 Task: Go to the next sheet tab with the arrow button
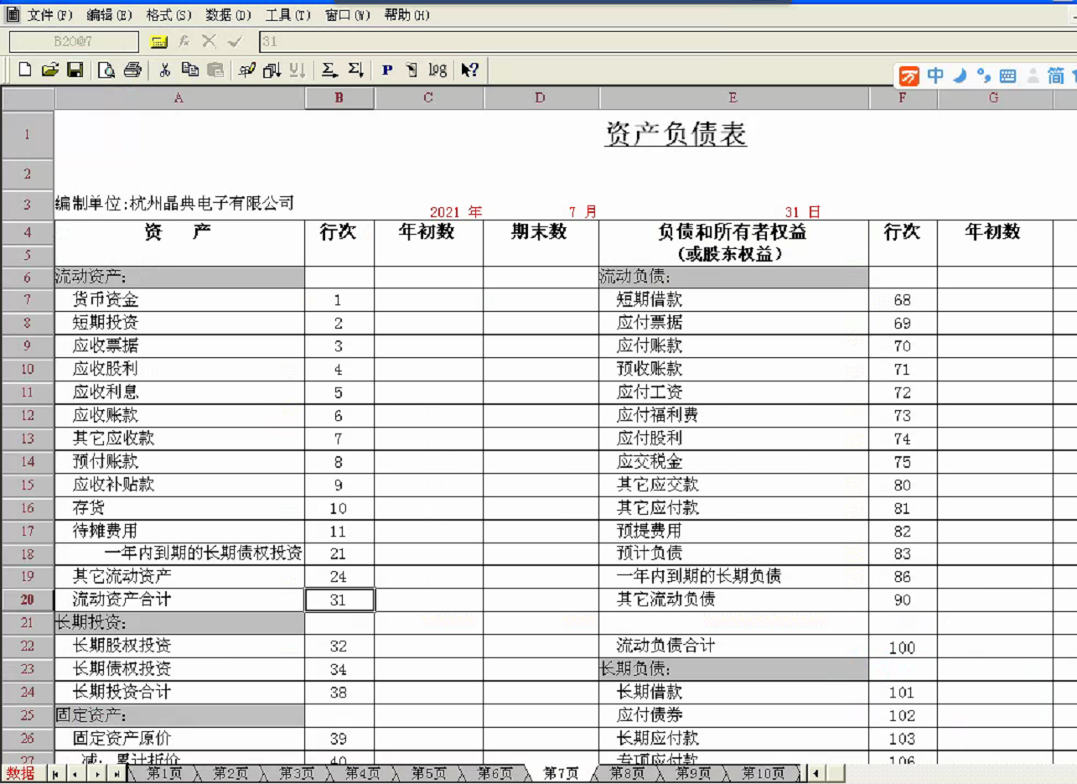[x=96, y=774]
